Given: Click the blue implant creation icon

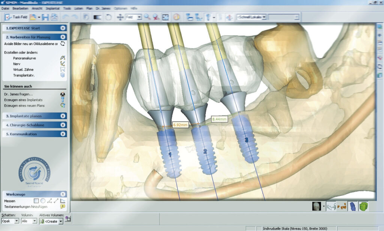Looking at the screenshot, I should click(63, 99).
